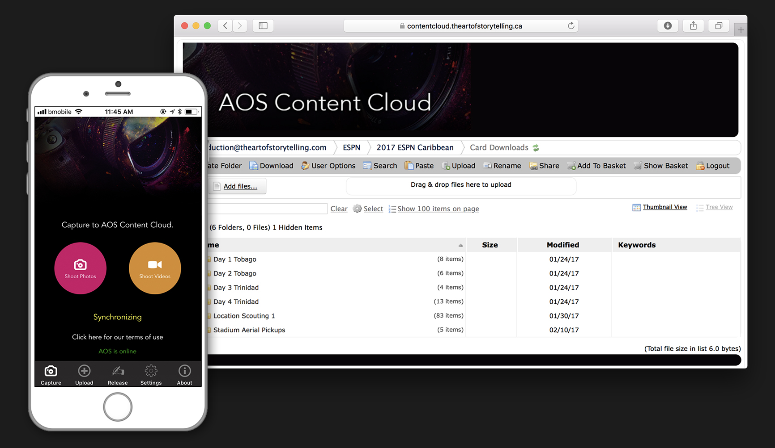Image resolution: width=775 pixels, height=448 pixels.
Task: Click the Share toolbar button
Action: [544, 166]
